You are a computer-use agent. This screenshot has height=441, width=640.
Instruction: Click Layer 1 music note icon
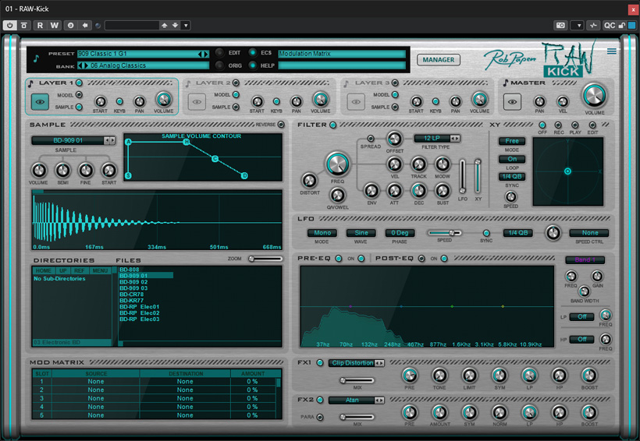(x=30, y=83)
